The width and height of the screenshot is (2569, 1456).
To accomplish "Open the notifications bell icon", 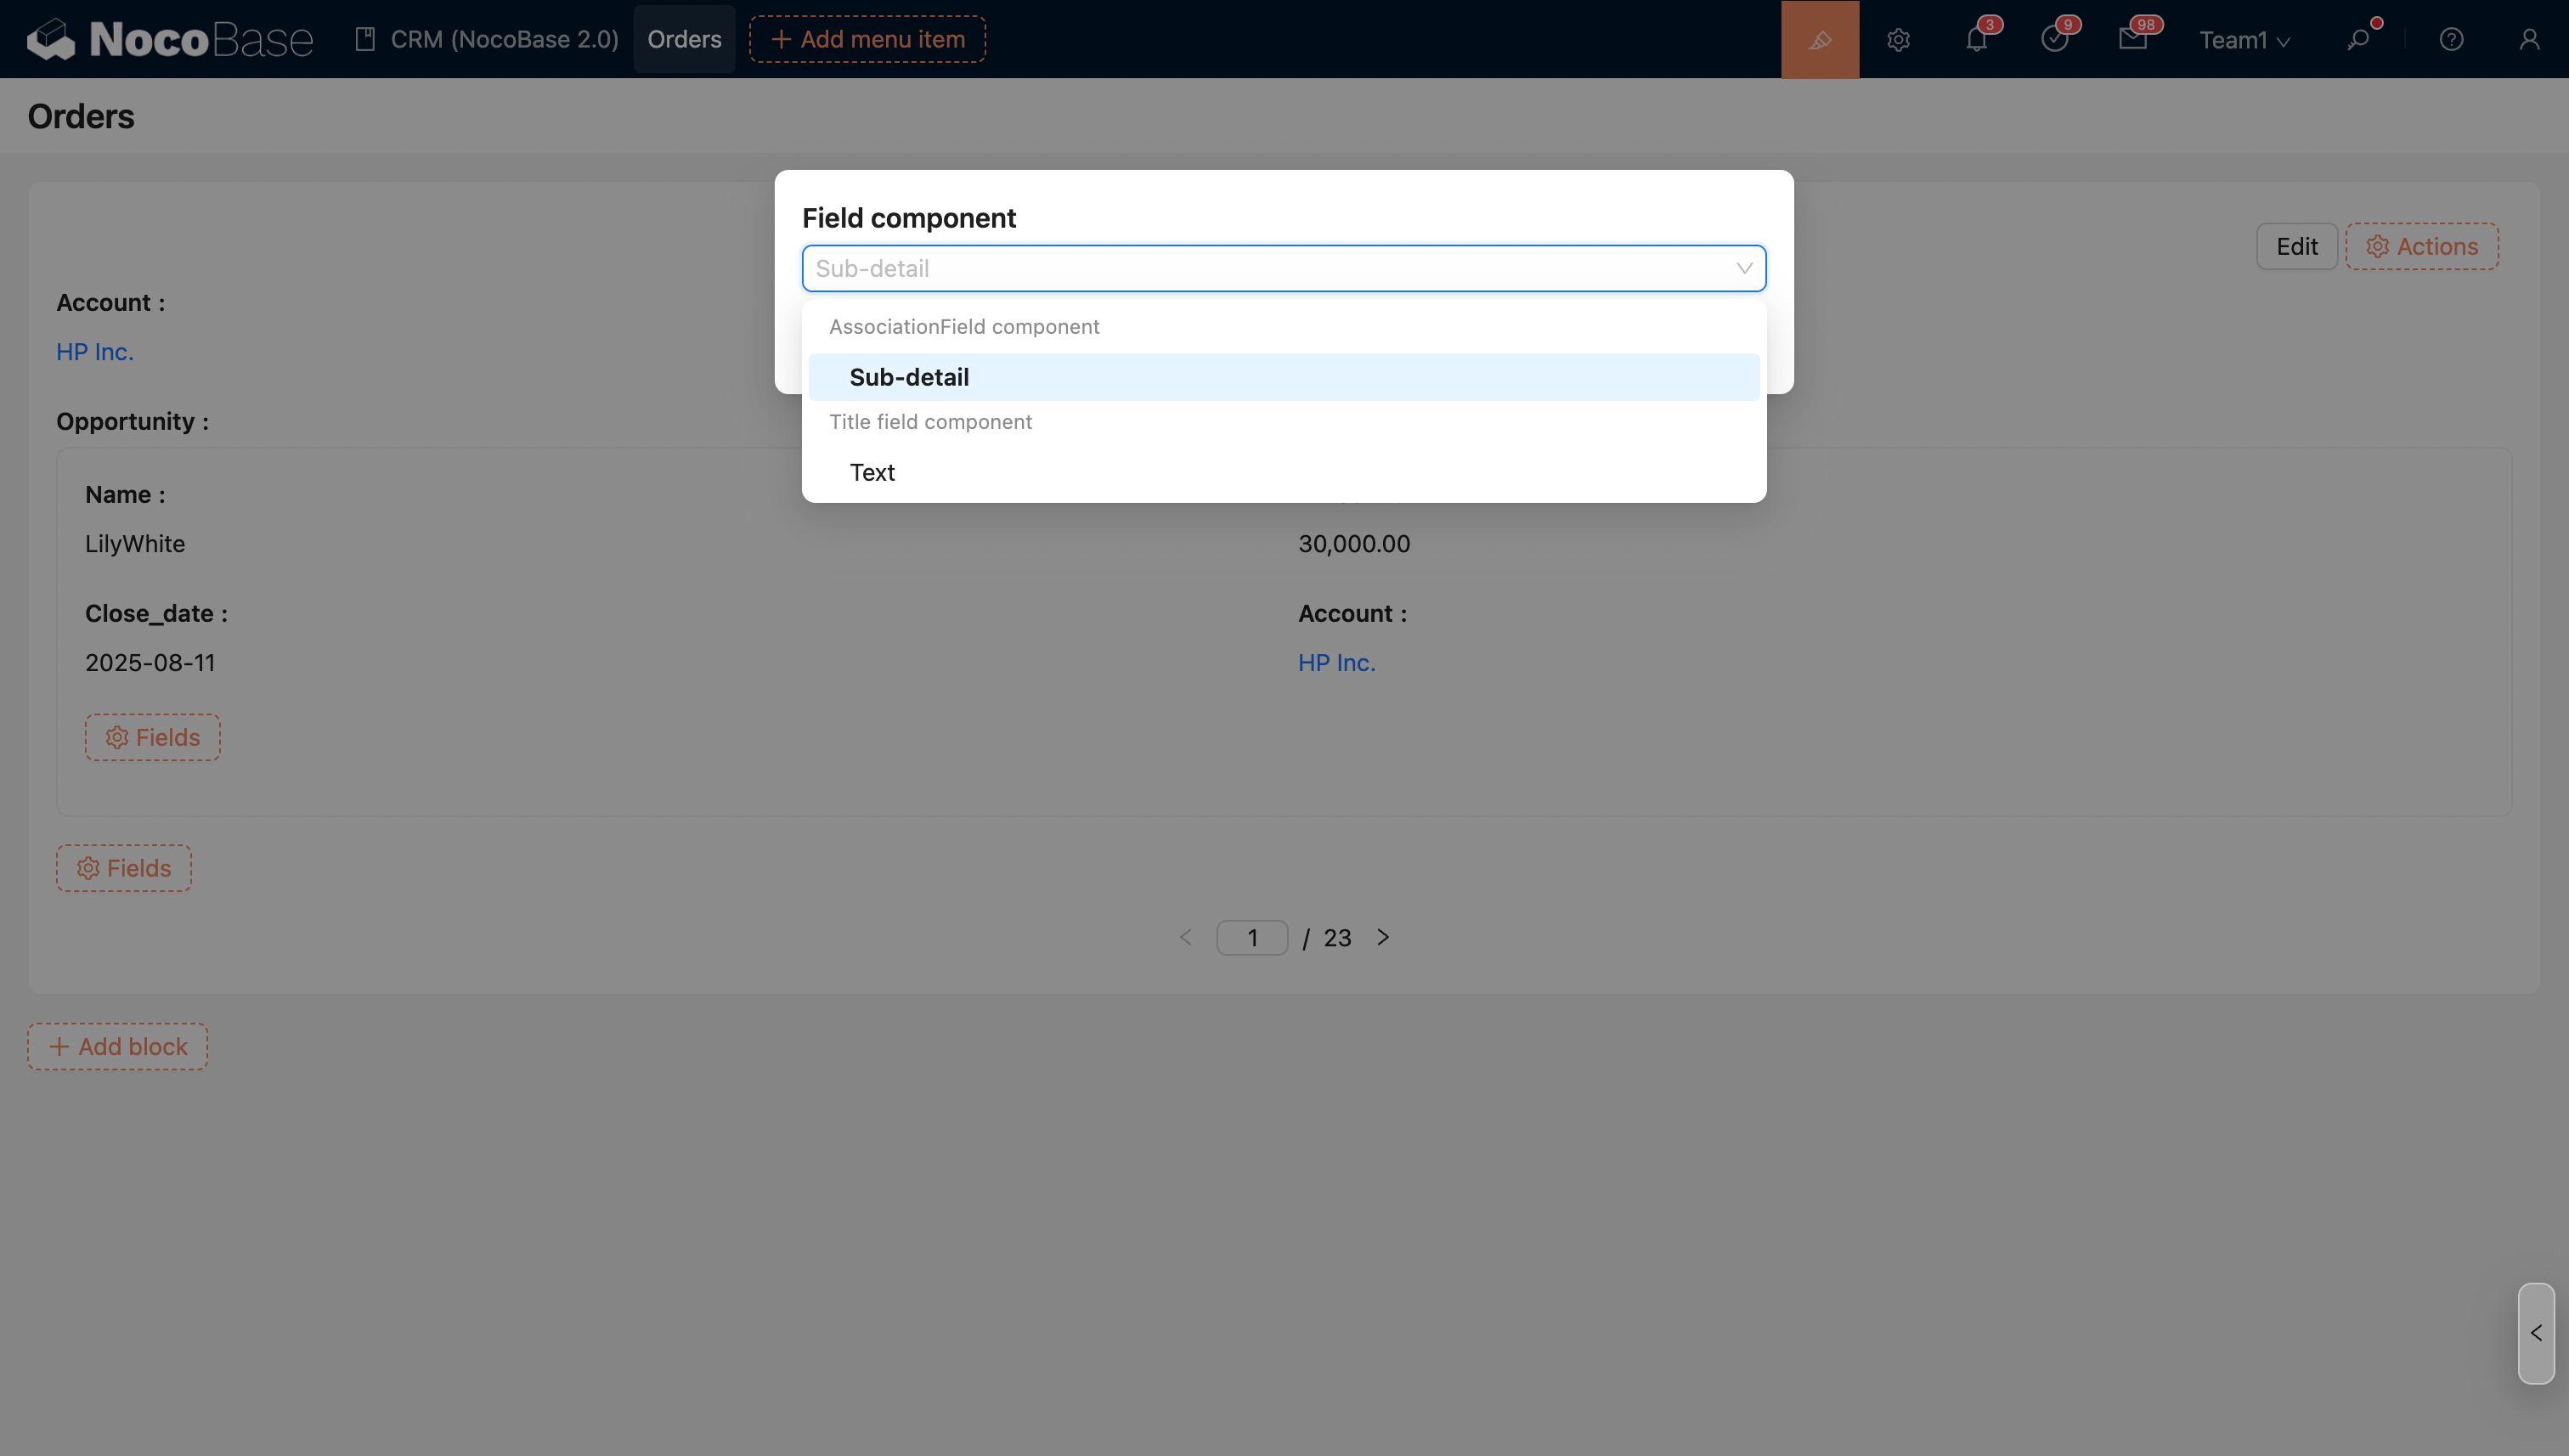I will (x=1976, y=39).
